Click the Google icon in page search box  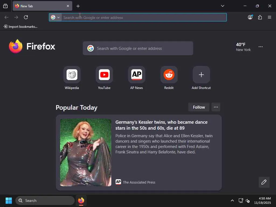click(x=91, y=48)
